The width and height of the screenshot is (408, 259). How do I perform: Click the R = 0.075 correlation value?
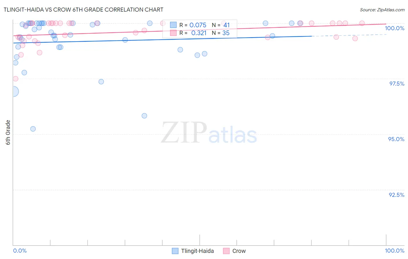pos(193,25)
